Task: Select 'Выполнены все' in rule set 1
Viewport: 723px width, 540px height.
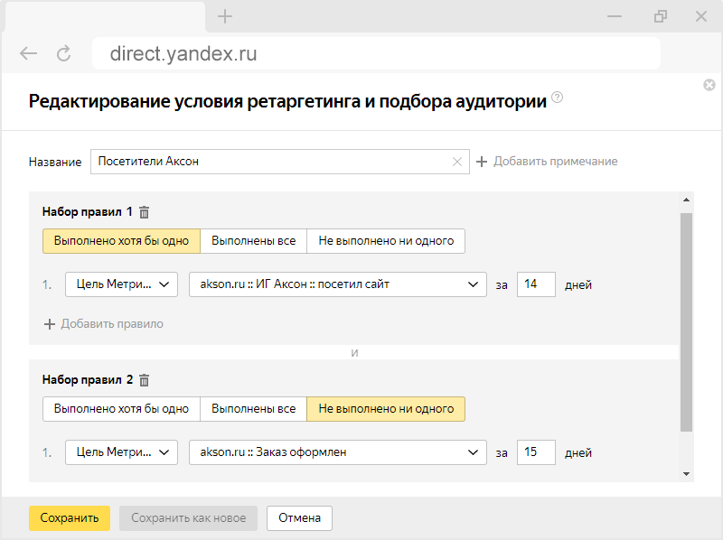Action: [253, 241]
